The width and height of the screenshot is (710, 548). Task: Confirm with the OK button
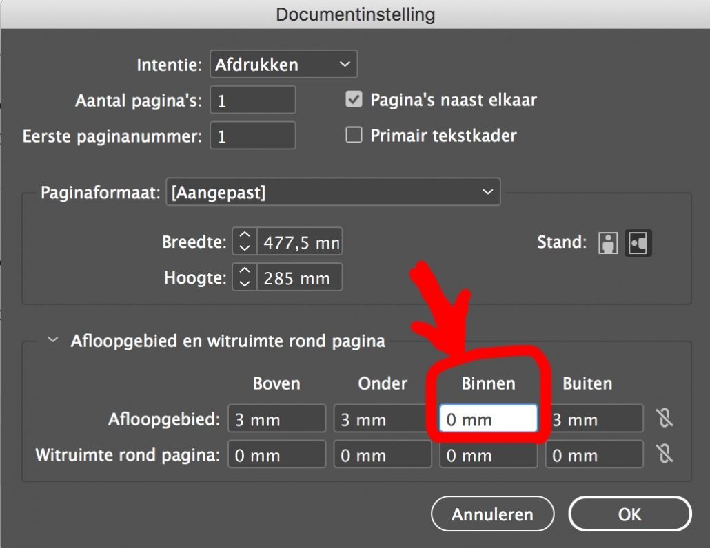click(x=629, y=514)
